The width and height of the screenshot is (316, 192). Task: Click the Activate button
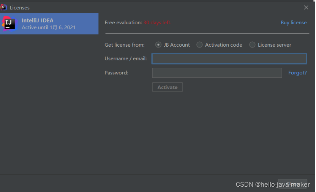(x=167, y=87)
